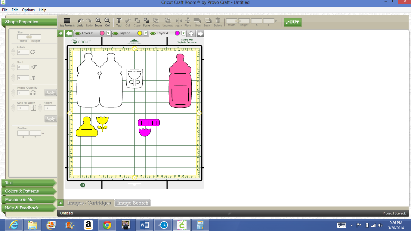Open the File menu
Viewport: 411px width, 231px height.
tap(5, 10)
